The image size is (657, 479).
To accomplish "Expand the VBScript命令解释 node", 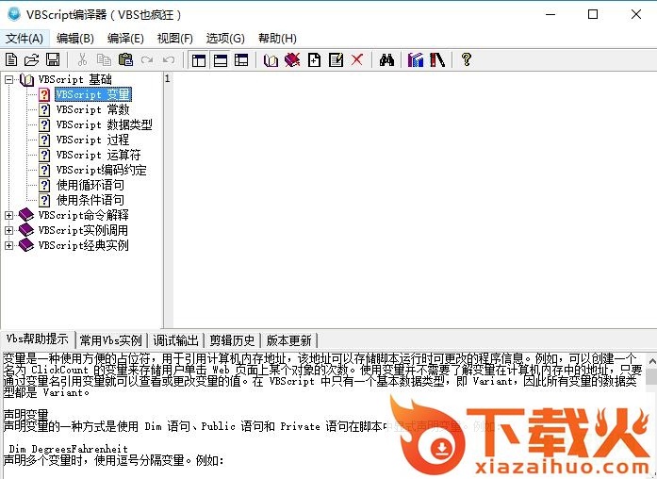I will pos(8,215).
